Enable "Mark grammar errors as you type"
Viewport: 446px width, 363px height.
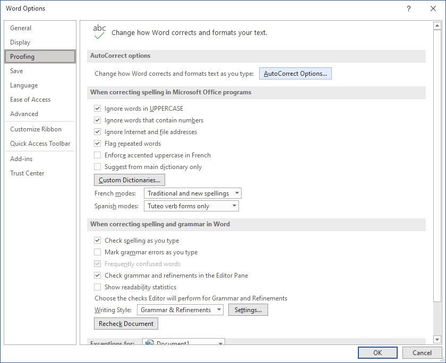tap(97, 252)
